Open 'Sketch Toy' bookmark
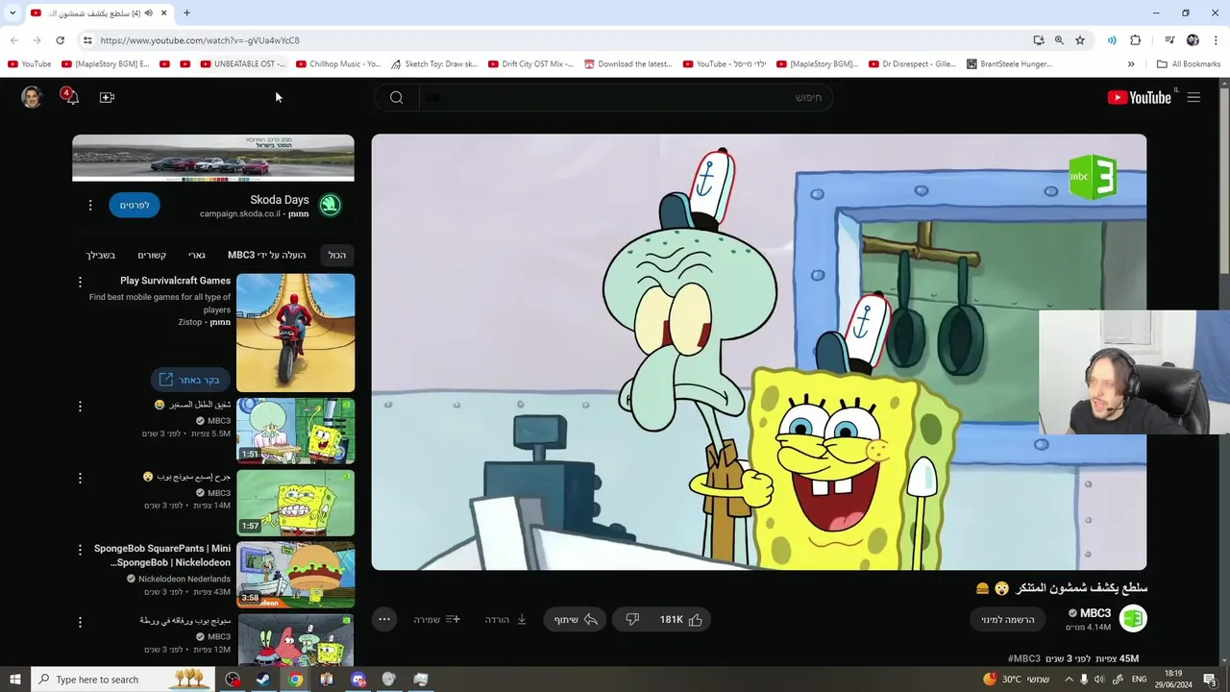 pyautogui.click(x=434, y=64)
